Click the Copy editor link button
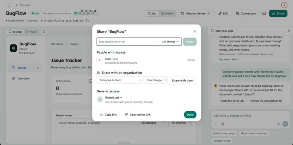293x145 pixels. click(x=138, y=115)
